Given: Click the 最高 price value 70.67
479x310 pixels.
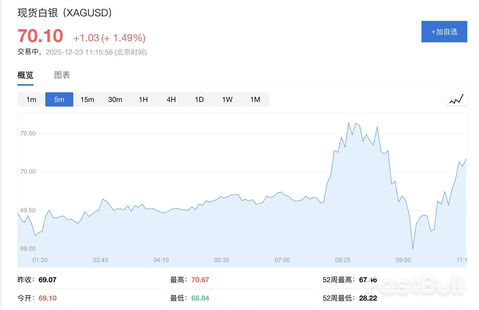Looking at the screenshot, I should [200, 280].
